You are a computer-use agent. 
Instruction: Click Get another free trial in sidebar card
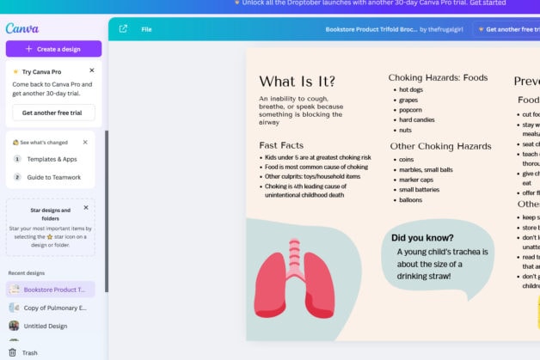(53, 113)
